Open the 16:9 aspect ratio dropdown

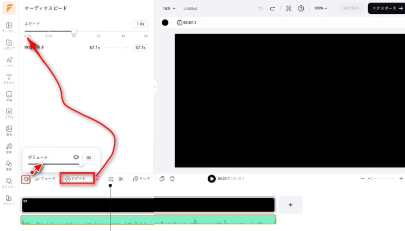coord(169,9)
